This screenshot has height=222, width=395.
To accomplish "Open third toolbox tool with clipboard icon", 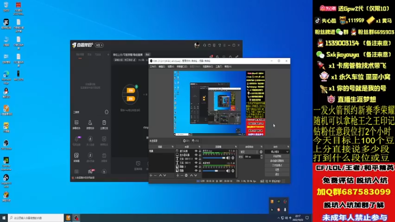I will (104, 124).
